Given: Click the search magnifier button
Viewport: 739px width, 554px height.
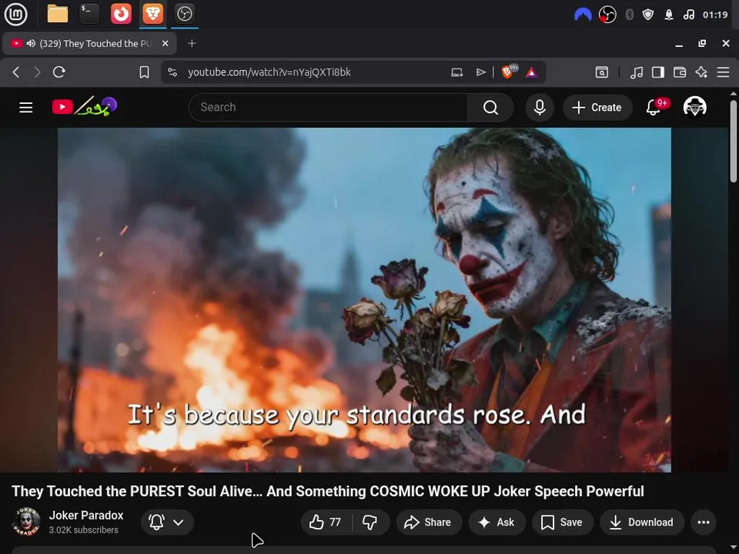Looking at the screenshot, I should coord(490,108).
